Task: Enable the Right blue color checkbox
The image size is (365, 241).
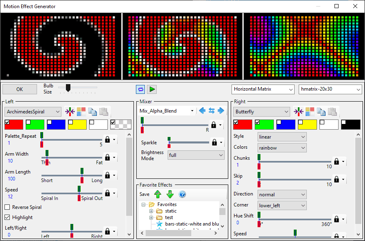Action: pyautogui.click(x=279, y=122)
